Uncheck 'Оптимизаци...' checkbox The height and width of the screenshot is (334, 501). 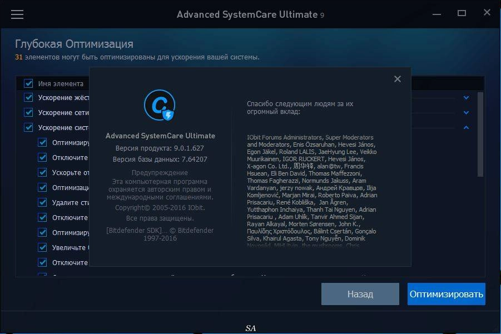click(x=42, y=187)
